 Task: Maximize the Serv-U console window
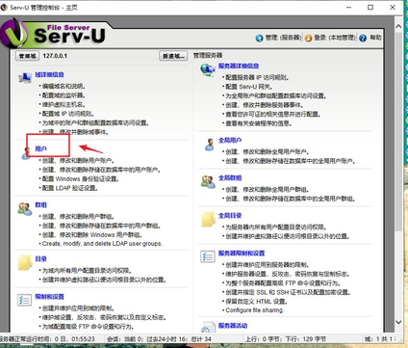370,8
